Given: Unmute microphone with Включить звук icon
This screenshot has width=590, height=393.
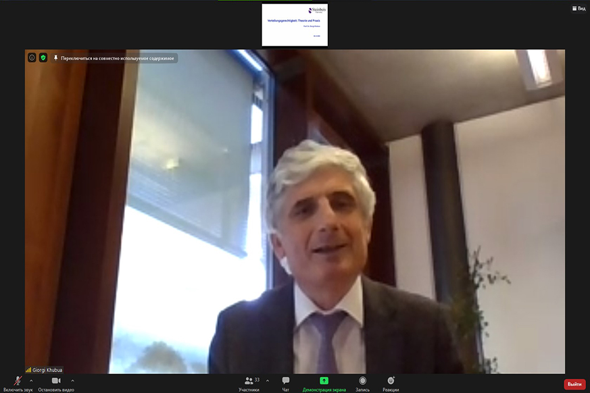Looking at the screenshot, I should (18, 382).
